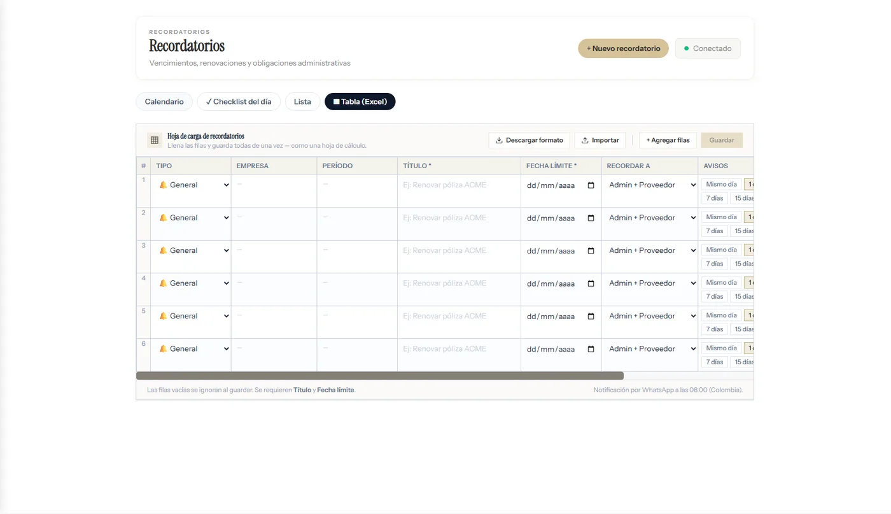Open the Tipo dropdown in row 6

[192, 349]
